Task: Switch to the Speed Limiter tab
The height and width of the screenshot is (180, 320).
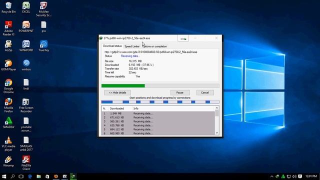Action: (132, 46)
